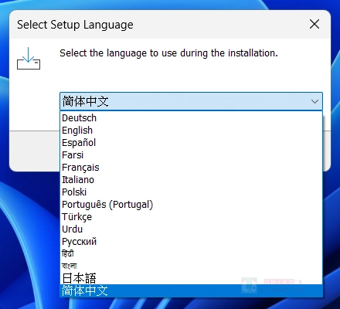Select the Bengali (বাংলা) entry

(x=191, y=266)
